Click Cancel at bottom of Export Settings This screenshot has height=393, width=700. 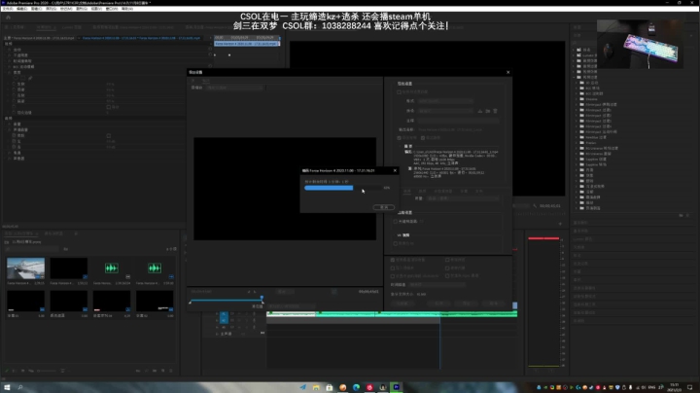pyautogui.click(x=493, y=304)
